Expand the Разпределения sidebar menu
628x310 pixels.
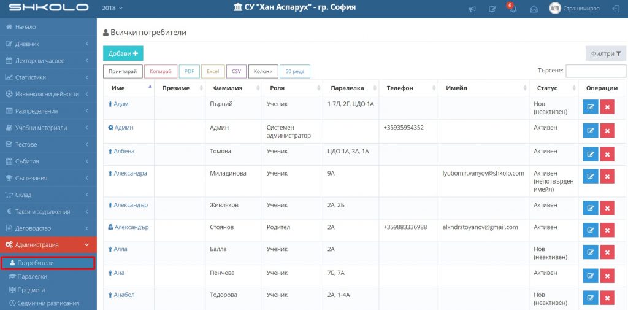tap(48, 110)
